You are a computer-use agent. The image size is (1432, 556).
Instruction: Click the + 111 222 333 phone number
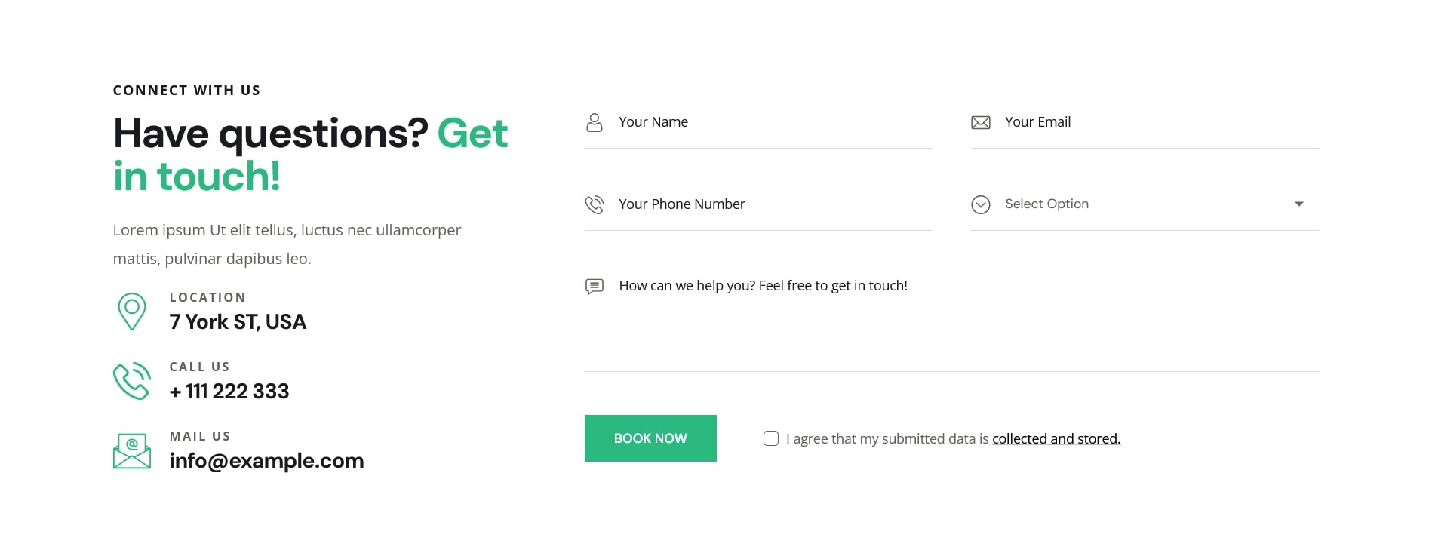click(229, 392)
